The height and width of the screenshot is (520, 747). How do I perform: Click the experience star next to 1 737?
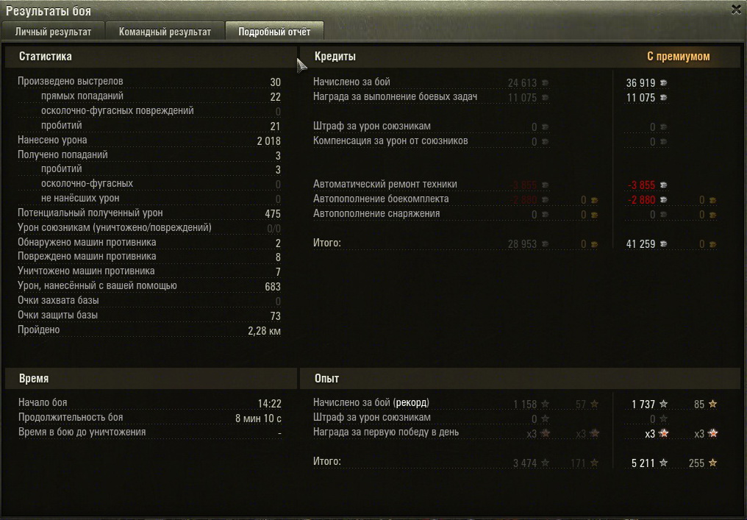tap(663, 405)
